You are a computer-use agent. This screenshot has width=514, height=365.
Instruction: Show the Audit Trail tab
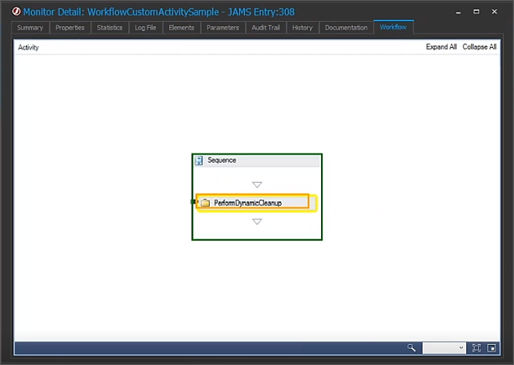(x=266, y=28)
